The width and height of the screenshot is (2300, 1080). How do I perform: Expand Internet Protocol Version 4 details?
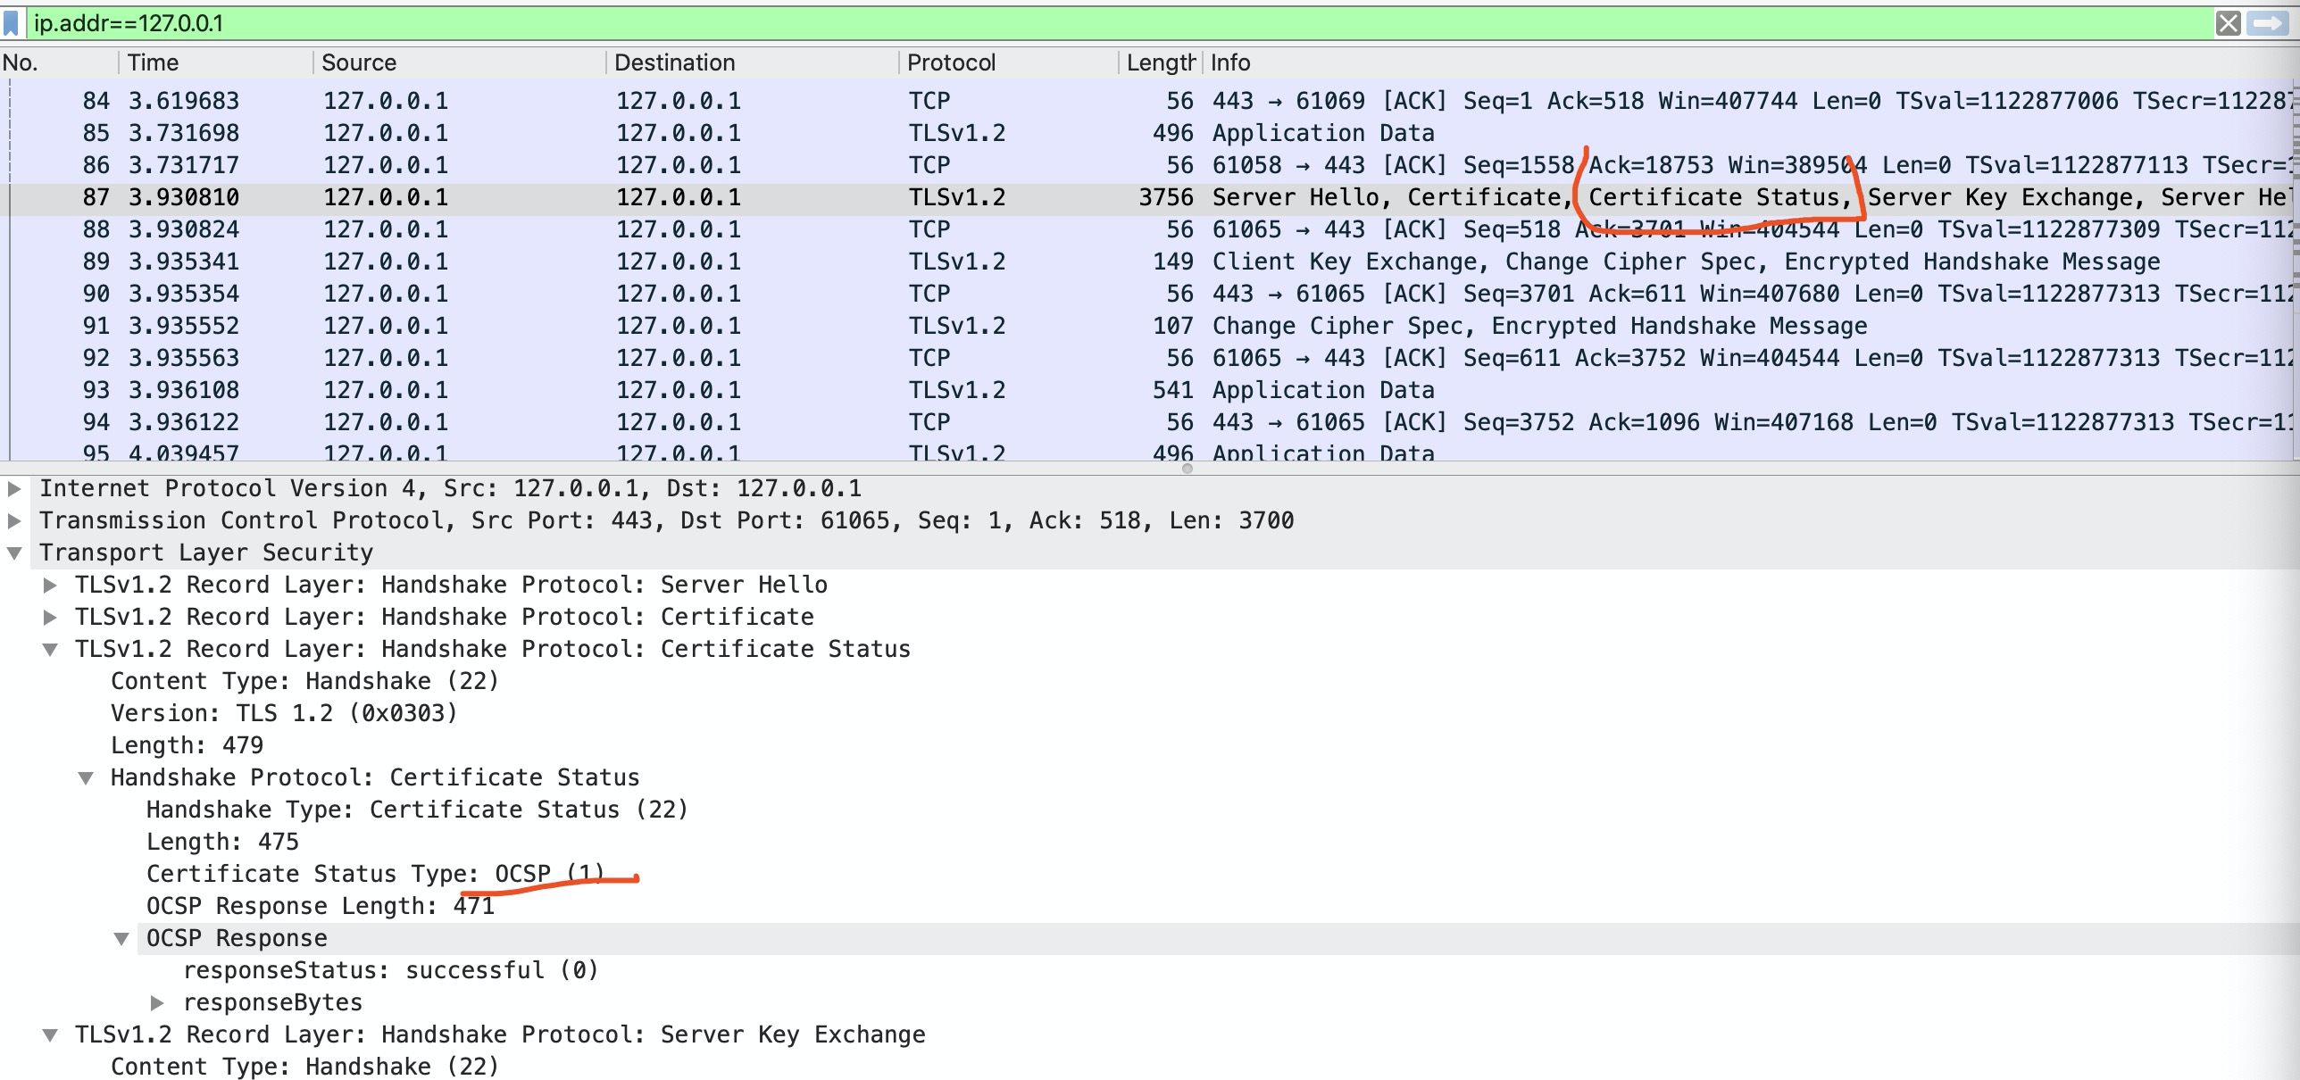(15, 487)
